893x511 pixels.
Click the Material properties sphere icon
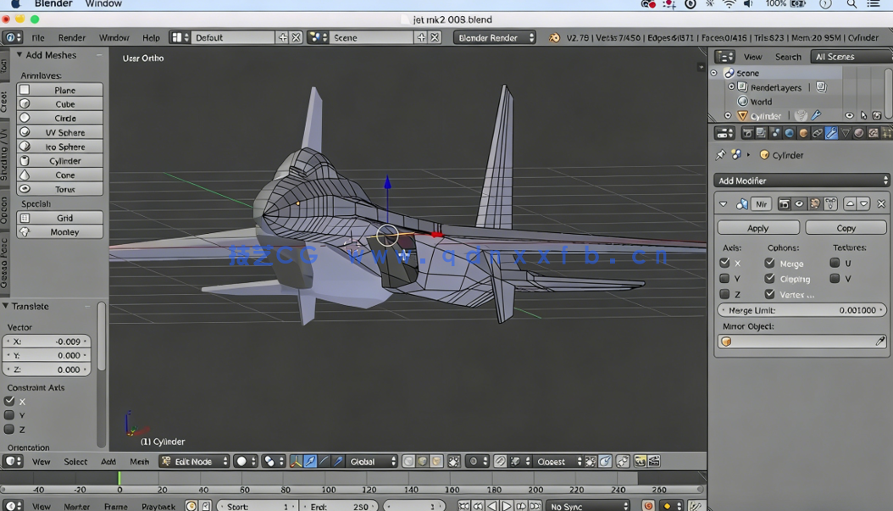click(x=859, y=133)
